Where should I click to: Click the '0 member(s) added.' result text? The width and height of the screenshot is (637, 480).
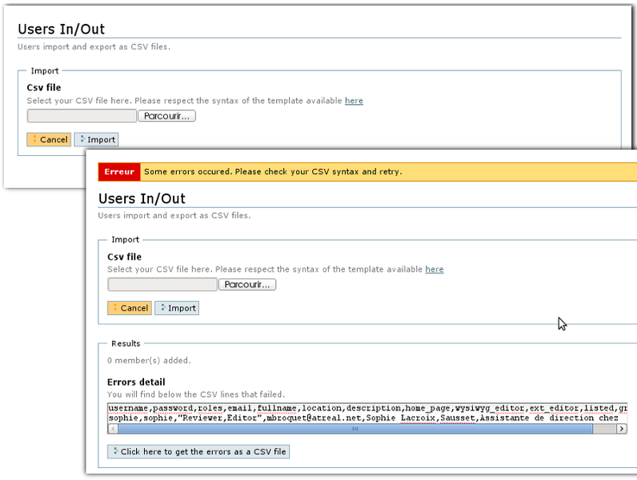pyautogui.click(x=149, y=361)
